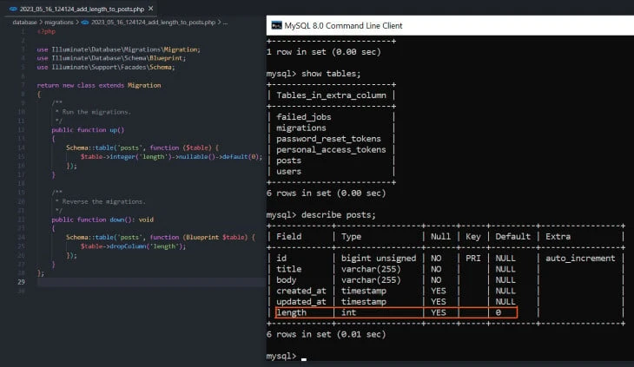
Task: Click line number 29 in the editor gutter
Action: click(21, 282)
